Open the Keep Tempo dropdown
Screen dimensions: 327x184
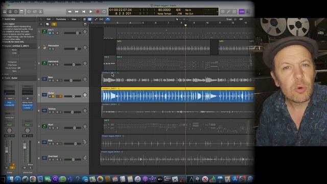165,14
